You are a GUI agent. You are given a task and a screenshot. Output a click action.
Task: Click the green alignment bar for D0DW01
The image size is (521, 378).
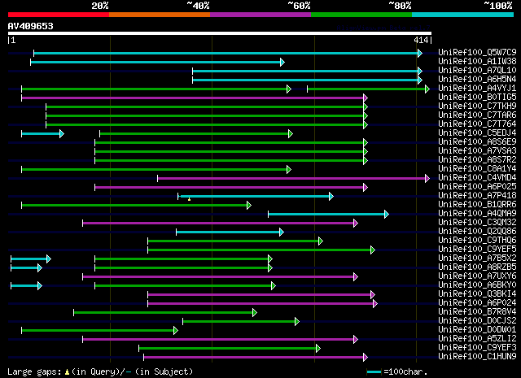click(x=99, y=331)
